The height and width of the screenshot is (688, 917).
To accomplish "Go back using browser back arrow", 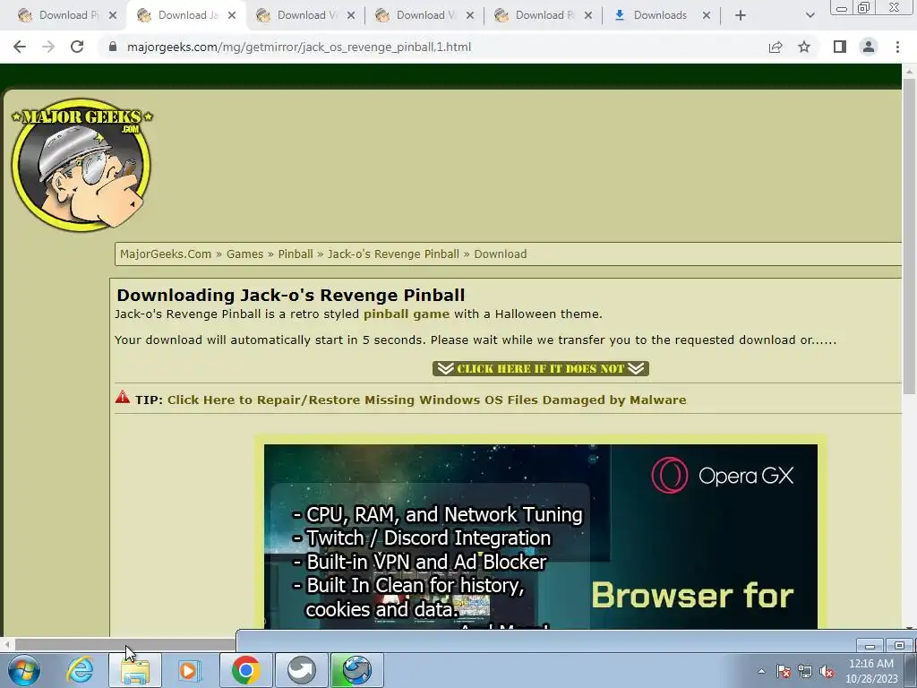I will [x=20, y=47].
